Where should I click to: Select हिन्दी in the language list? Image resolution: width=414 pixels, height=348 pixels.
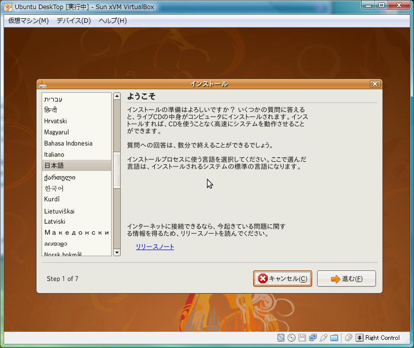pyautogui.click(x=76, y=110)
